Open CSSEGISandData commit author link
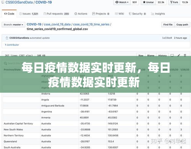 click(19, 38)
